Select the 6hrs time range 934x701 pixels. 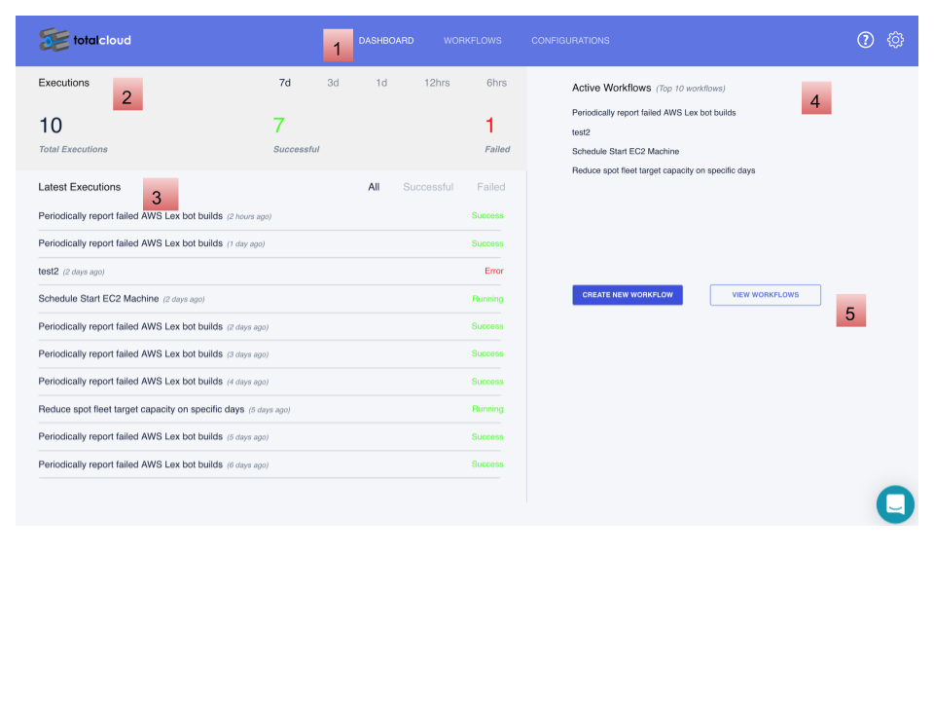click(496, 83)
